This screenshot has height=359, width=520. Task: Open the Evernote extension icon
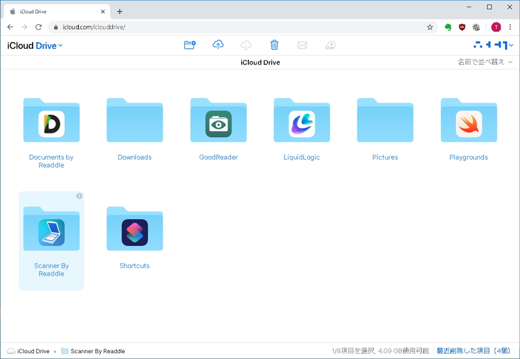coord(448,27)
